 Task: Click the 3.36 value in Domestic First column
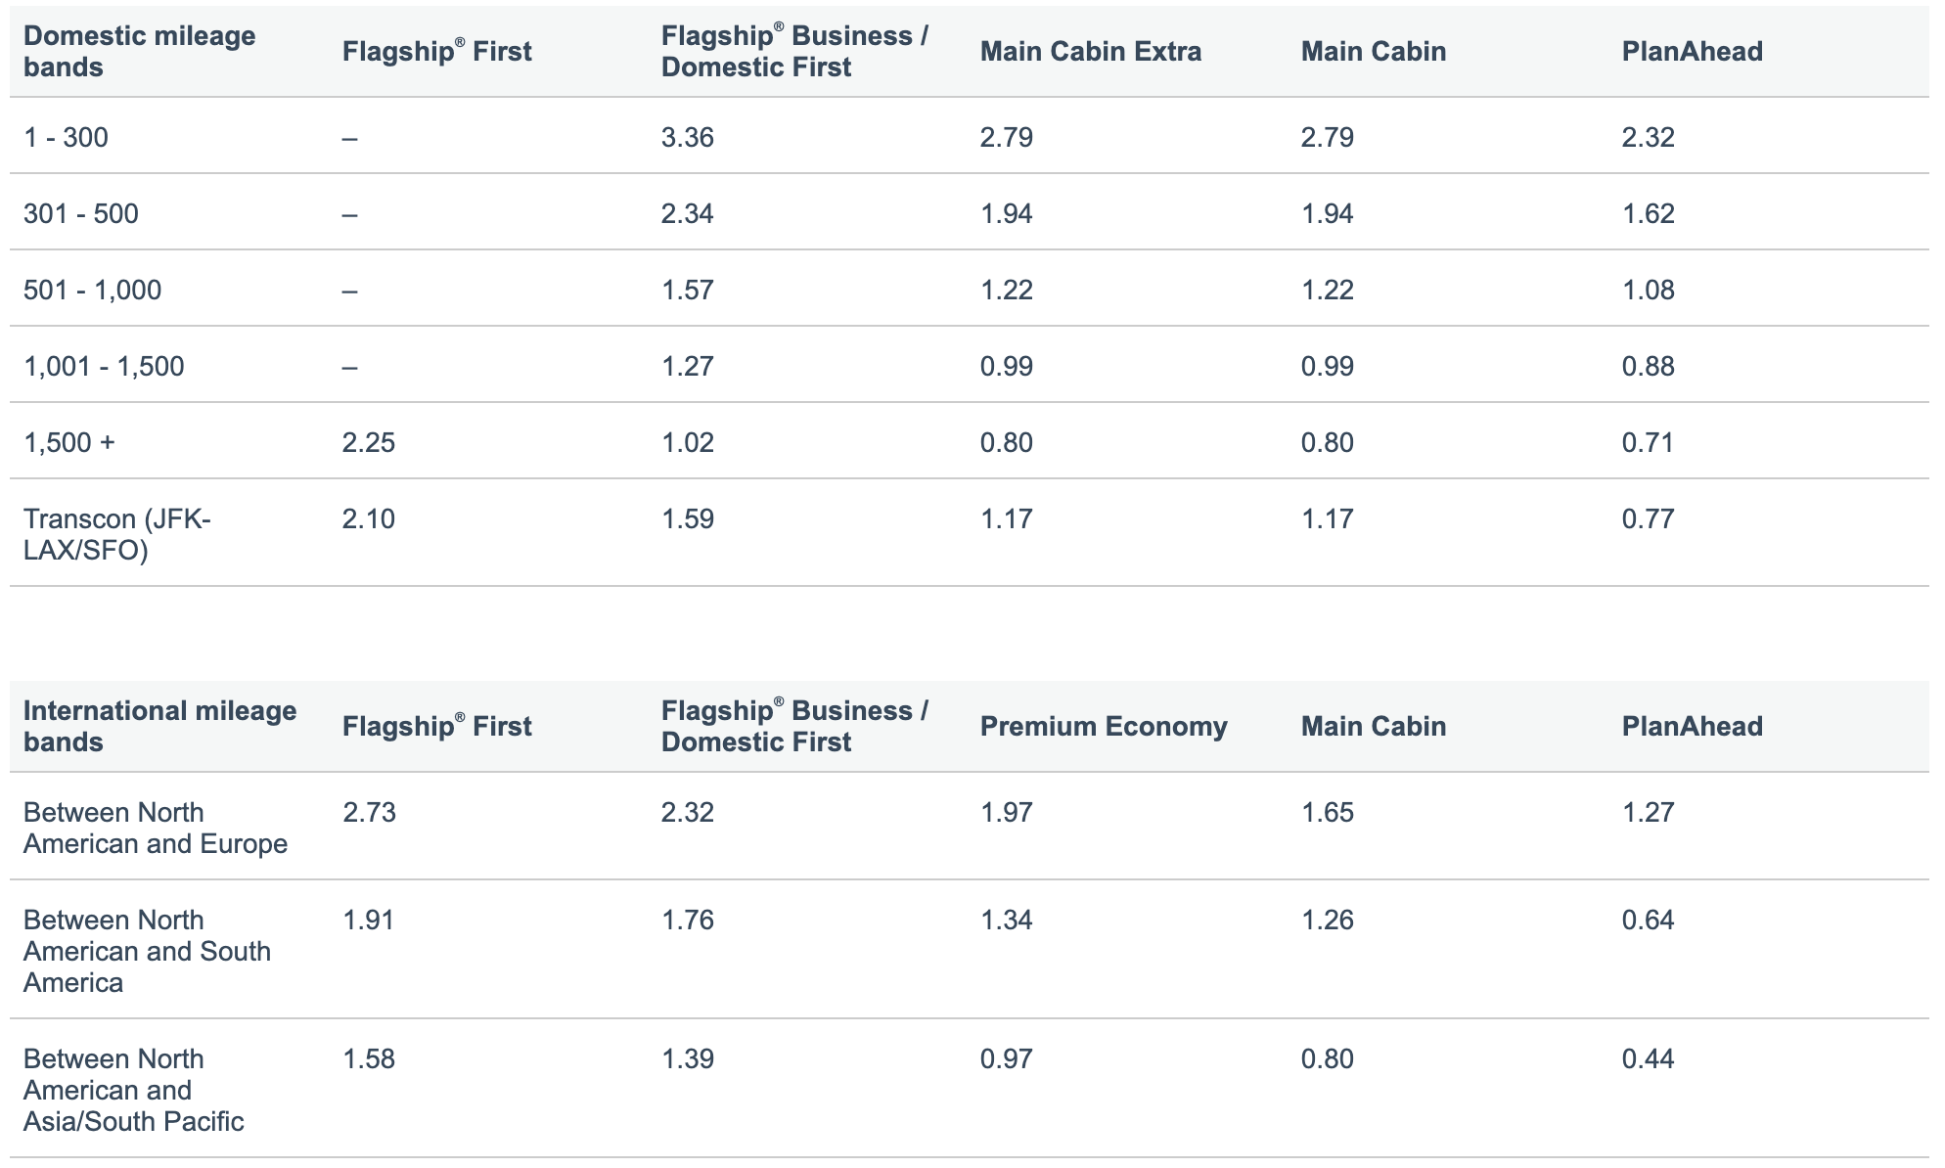[688, 137]
